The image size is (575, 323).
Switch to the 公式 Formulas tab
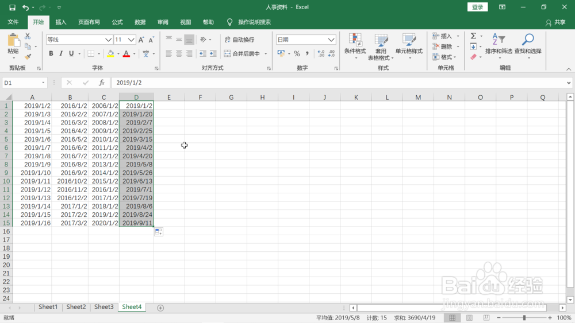pyautogui.click(x=117, y=22)
